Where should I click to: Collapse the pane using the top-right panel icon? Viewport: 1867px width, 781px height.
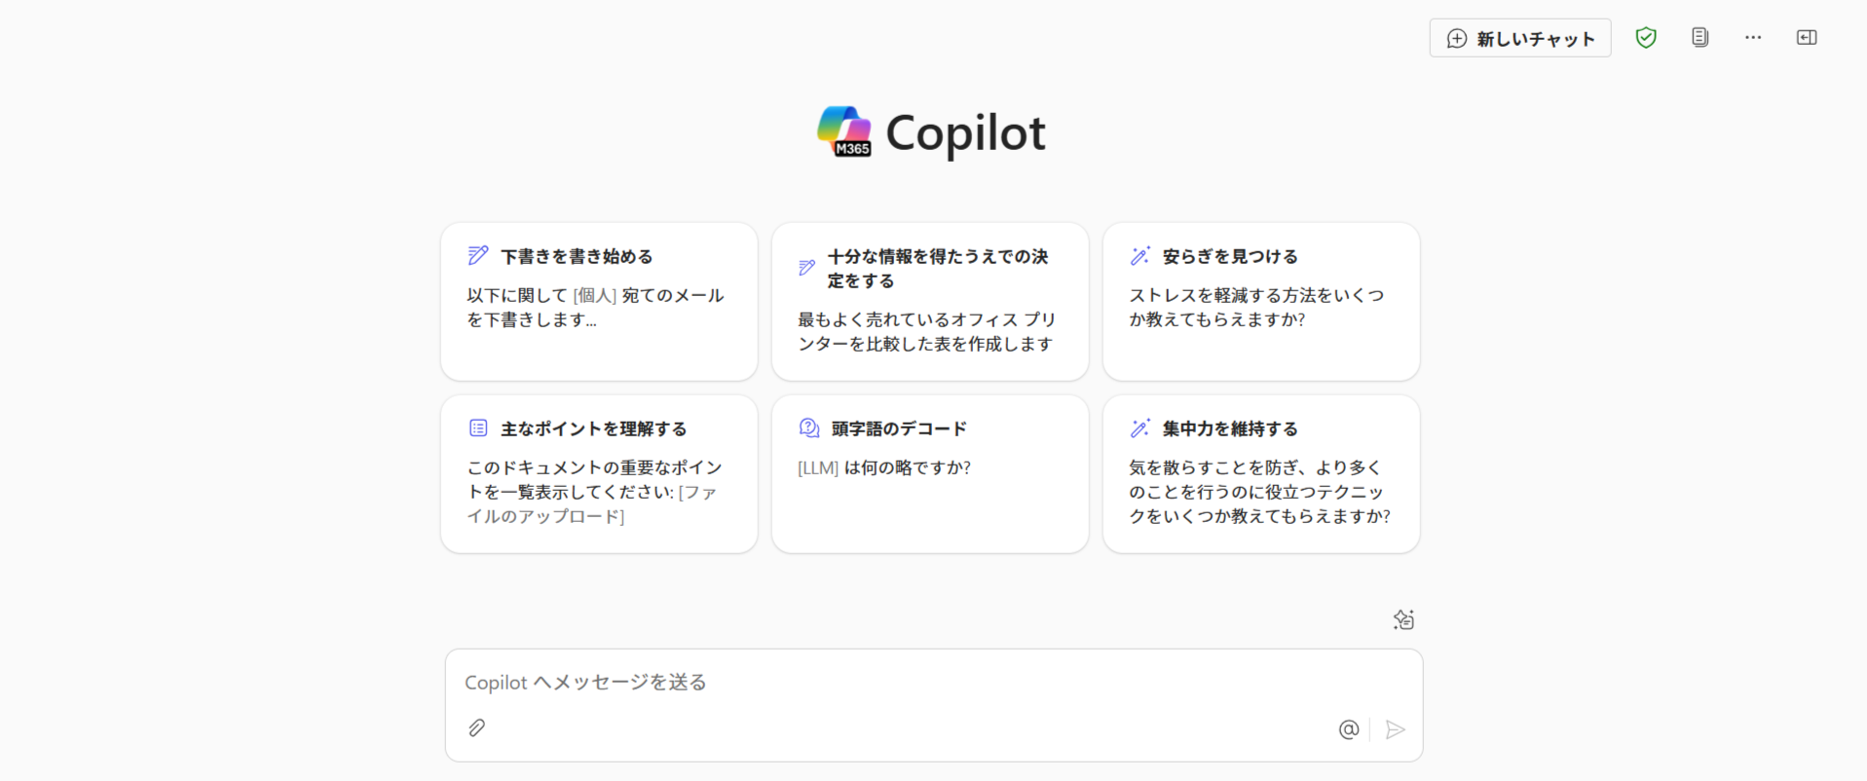point(1808,37)
